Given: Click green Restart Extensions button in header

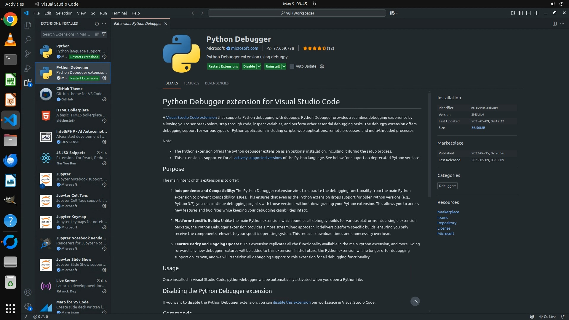Looking at the screenshot, I should click(x=223, y=66).
